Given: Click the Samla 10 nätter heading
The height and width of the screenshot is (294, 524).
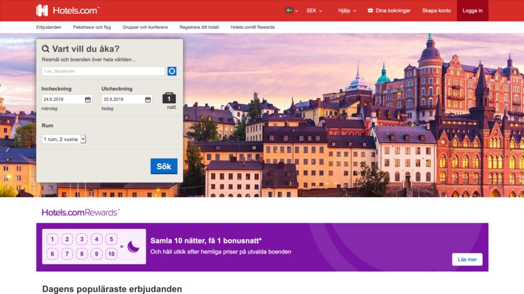Looking at the screenshot, I should point(206,240).
